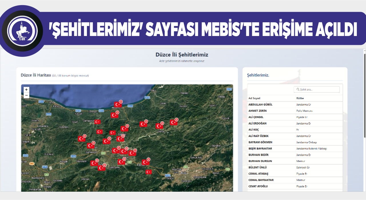Select CEMAL ATABAŞ row
Screen dimensions: 366x200
pyautogui.click(x=295, y=174)
